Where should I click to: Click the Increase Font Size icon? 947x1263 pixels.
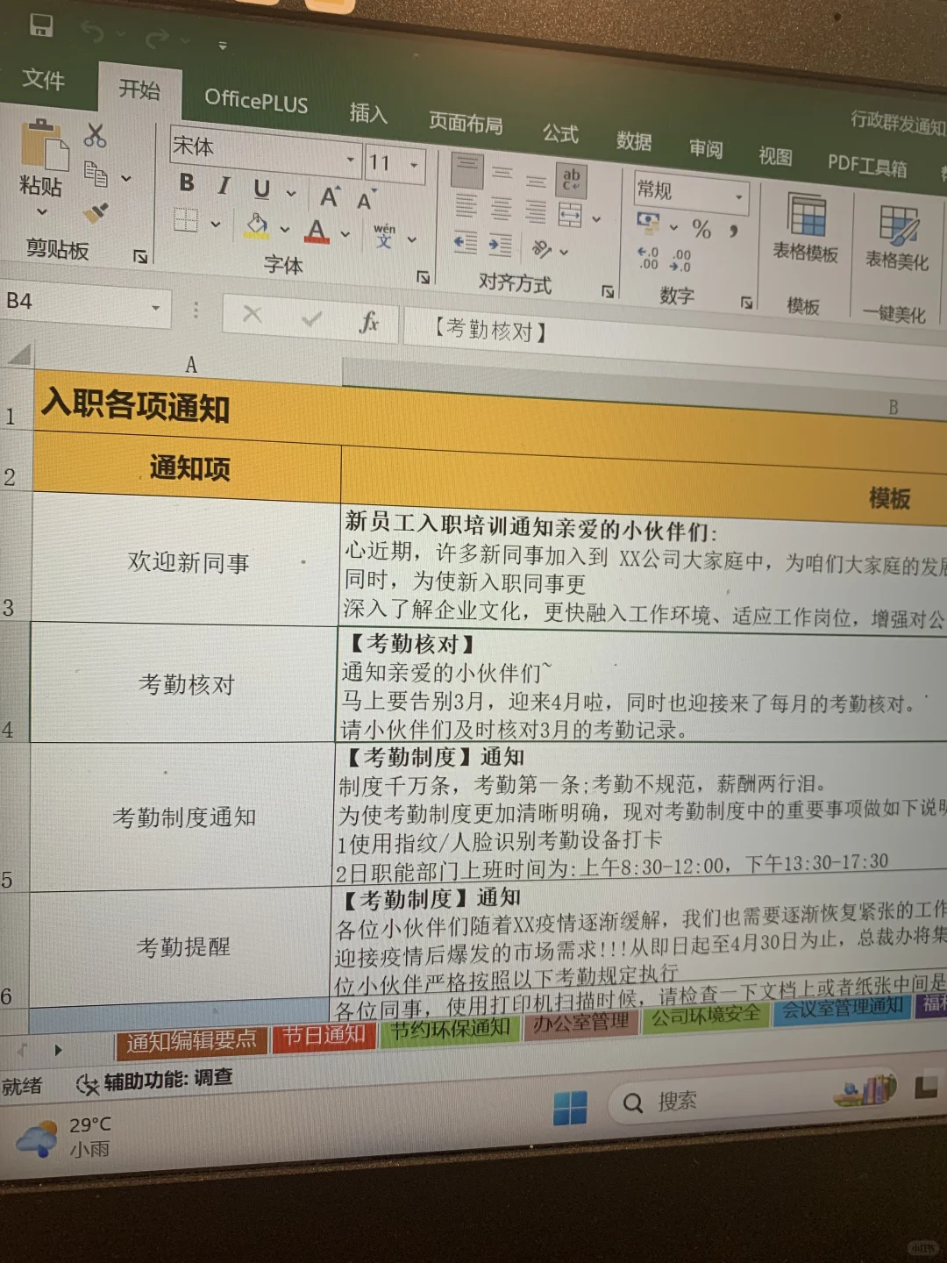(x=329, y=196)
